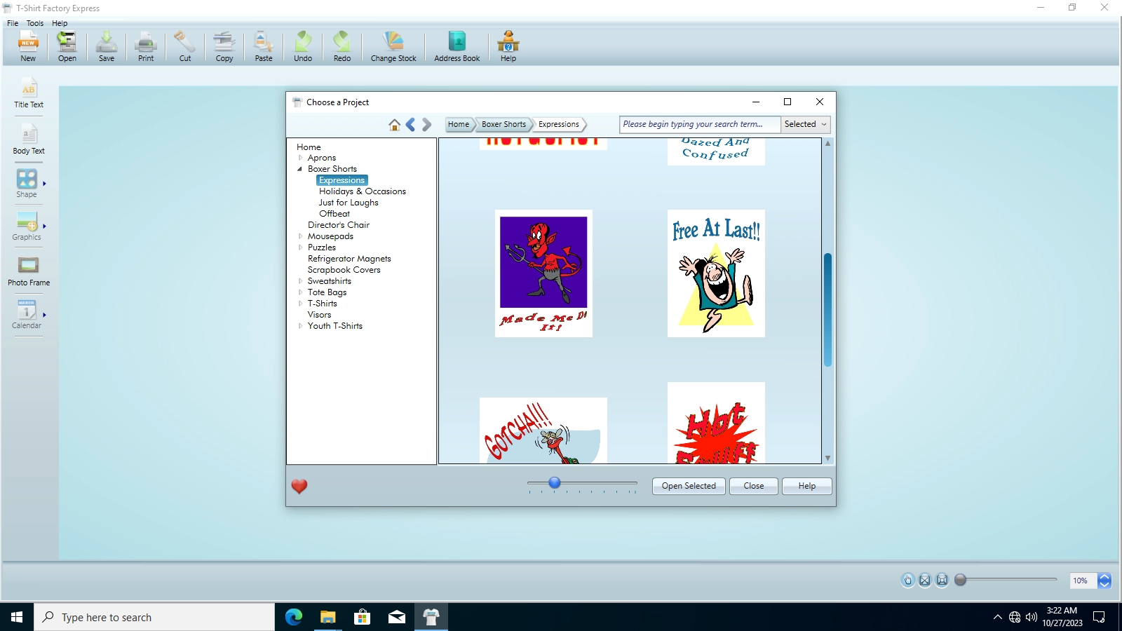The image size is (1122, 631).
Task: Select the Body Text tool
Action: pyautogui.click(x=29, y=140)
